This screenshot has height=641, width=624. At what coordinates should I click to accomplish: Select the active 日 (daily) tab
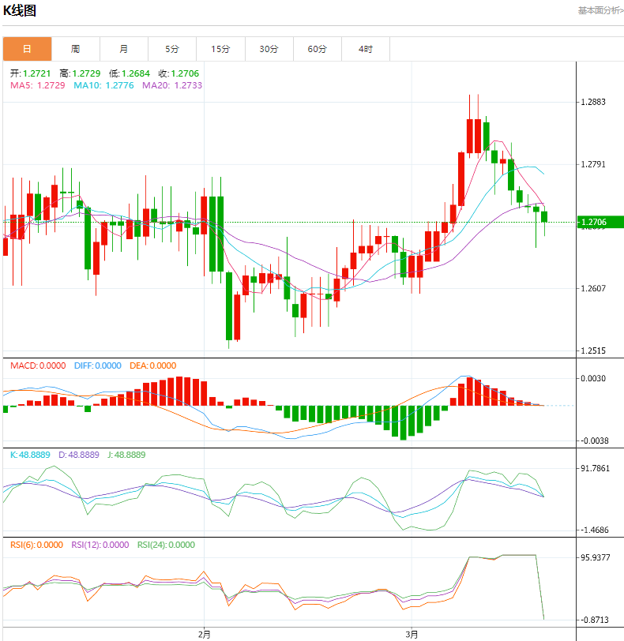point(27,49)
